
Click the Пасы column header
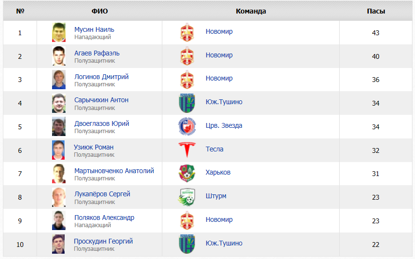pos(376,11)
